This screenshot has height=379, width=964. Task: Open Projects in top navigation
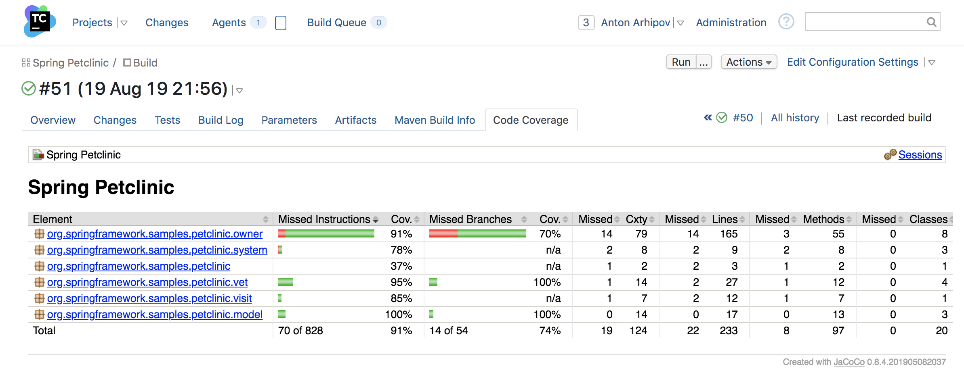tap(92, 23)
